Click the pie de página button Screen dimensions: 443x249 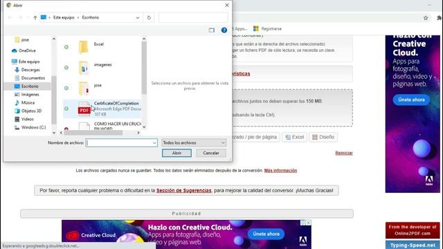255,137
